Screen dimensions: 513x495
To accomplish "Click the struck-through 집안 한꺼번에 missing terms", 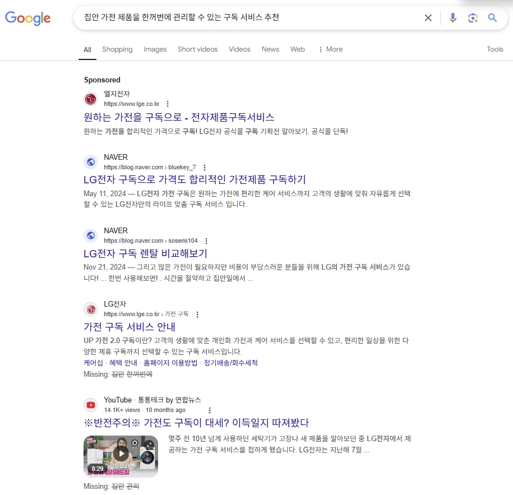I will (x=132, y=374).
